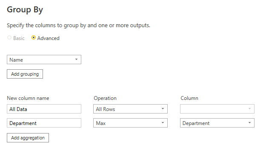269x159 pixels.
Task: Open the Name grouping column dropdown
Action: coord(44,60)
